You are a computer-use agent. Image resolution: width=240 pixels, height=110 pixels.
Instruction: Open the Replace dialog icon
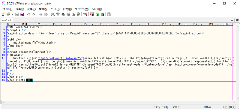click(68, 14)
